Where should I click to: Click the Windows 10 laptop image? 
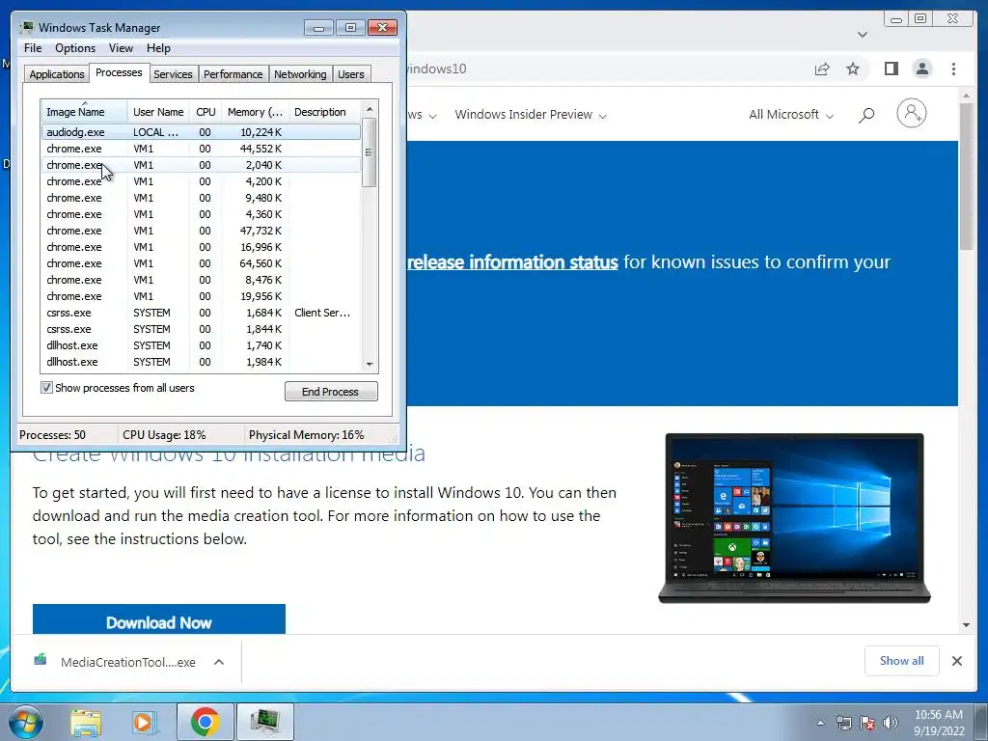pyautogui.click(x=794, y=518)
